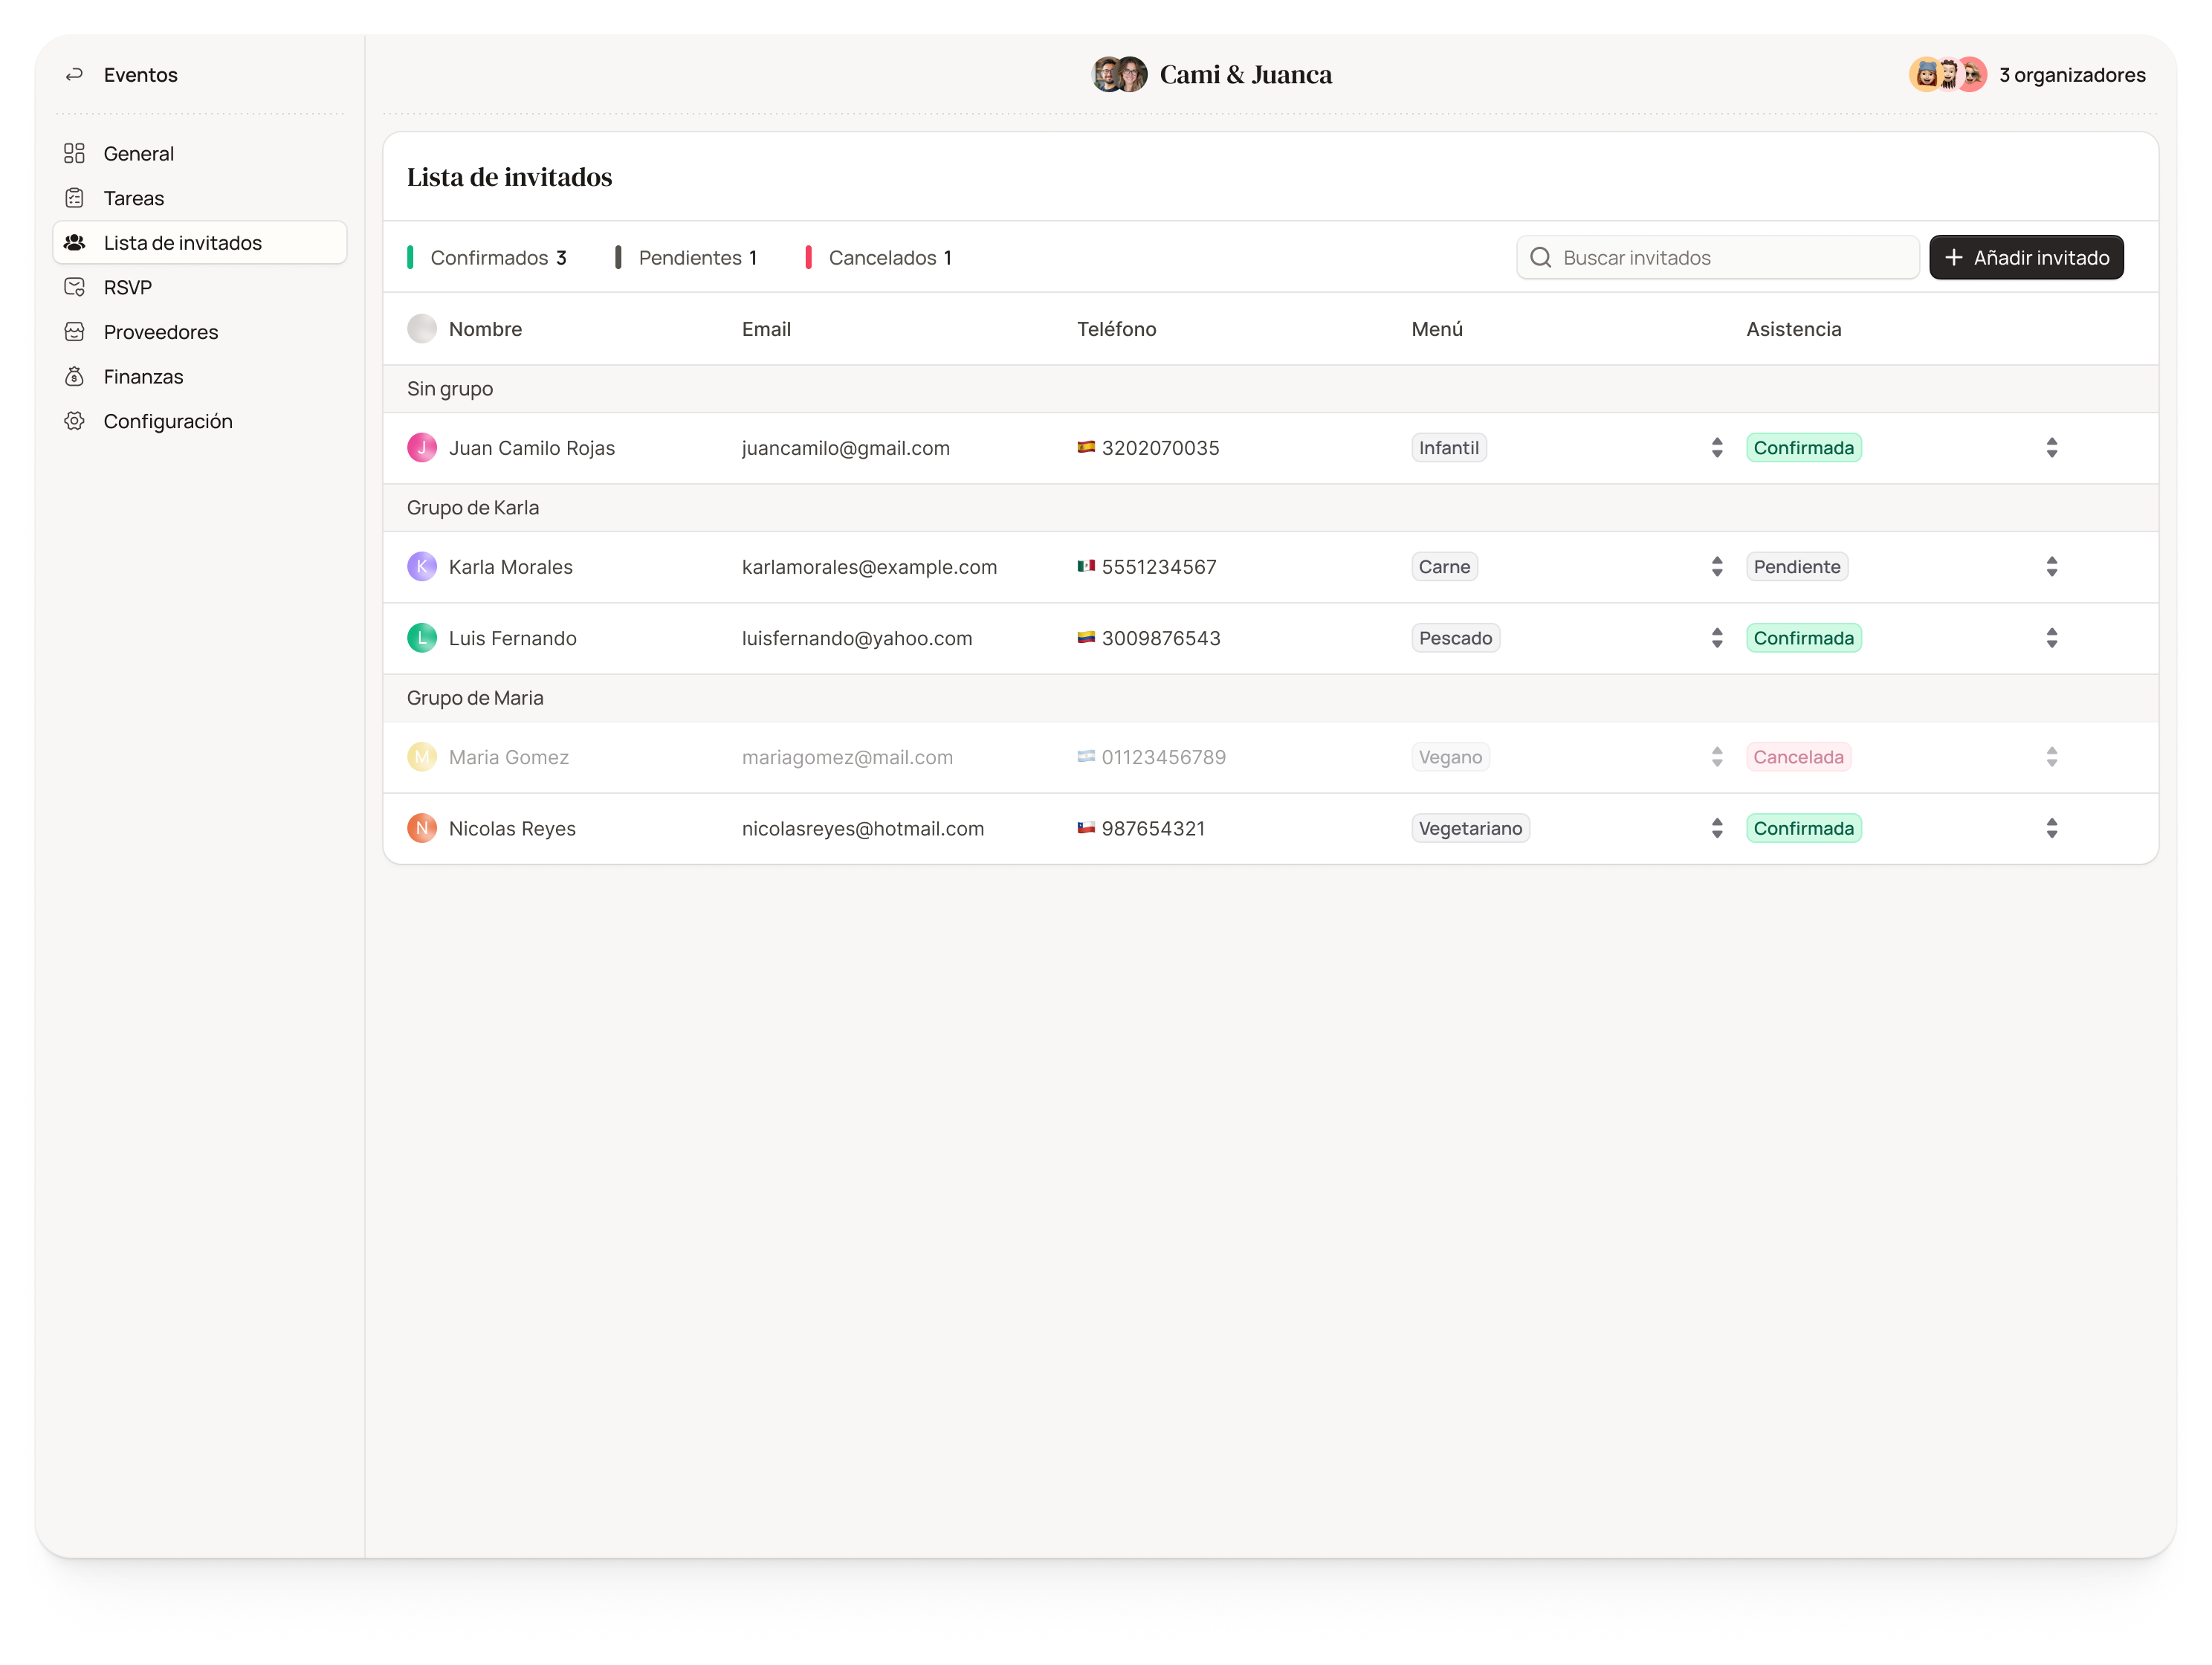Viewport: 2212px width, 1665px height.
Task: Click the Spain flag beside 3202070035
Action: pos(1085,446)
